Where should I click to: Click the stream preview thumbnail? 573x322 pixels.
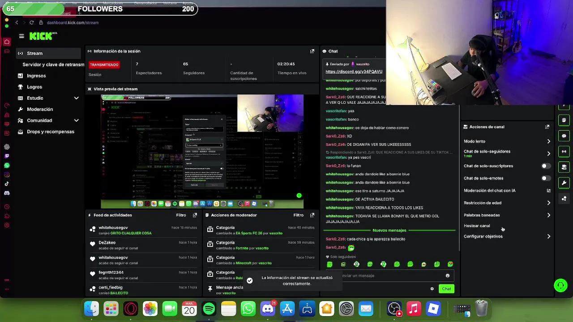coord(202,152)
